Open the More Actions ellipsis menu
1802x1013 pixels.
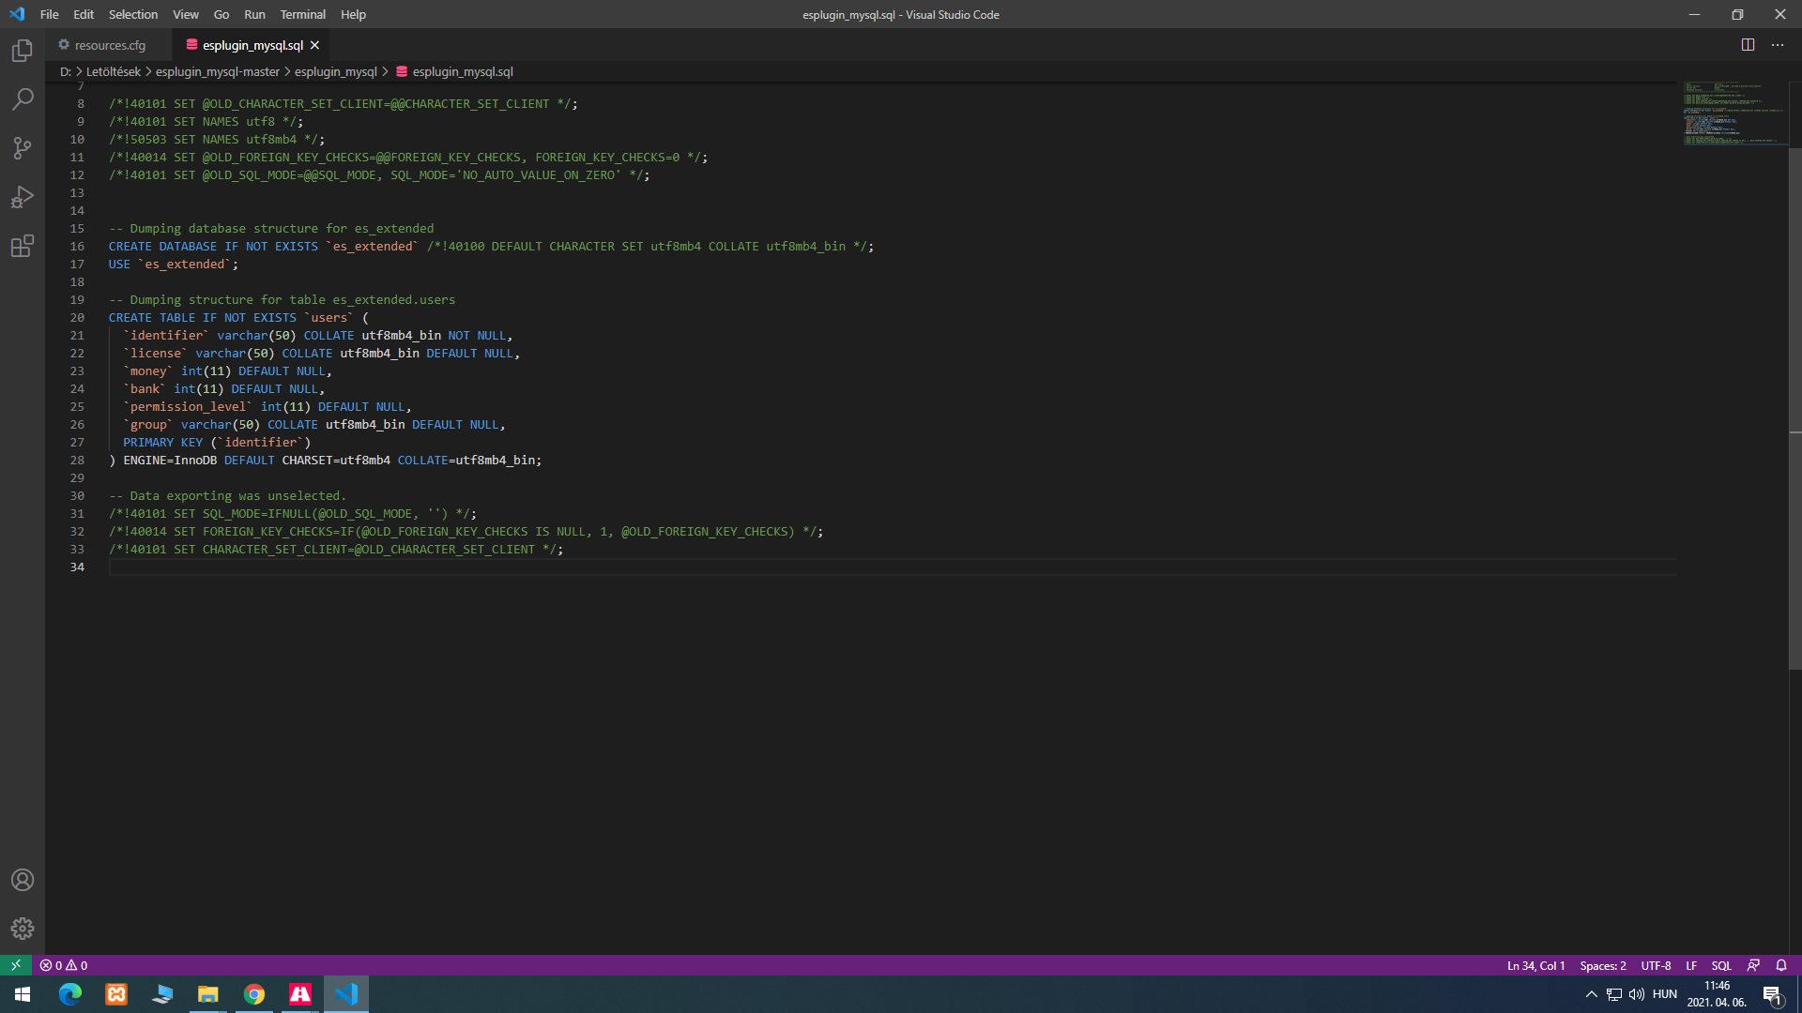pyautogui.click(x=1778, y=45)
